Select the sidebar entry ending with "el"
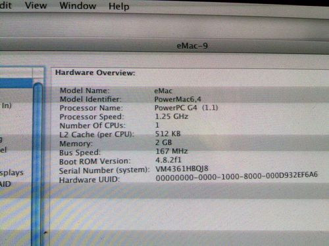329x246 pixels. click(x=3, y=150)
